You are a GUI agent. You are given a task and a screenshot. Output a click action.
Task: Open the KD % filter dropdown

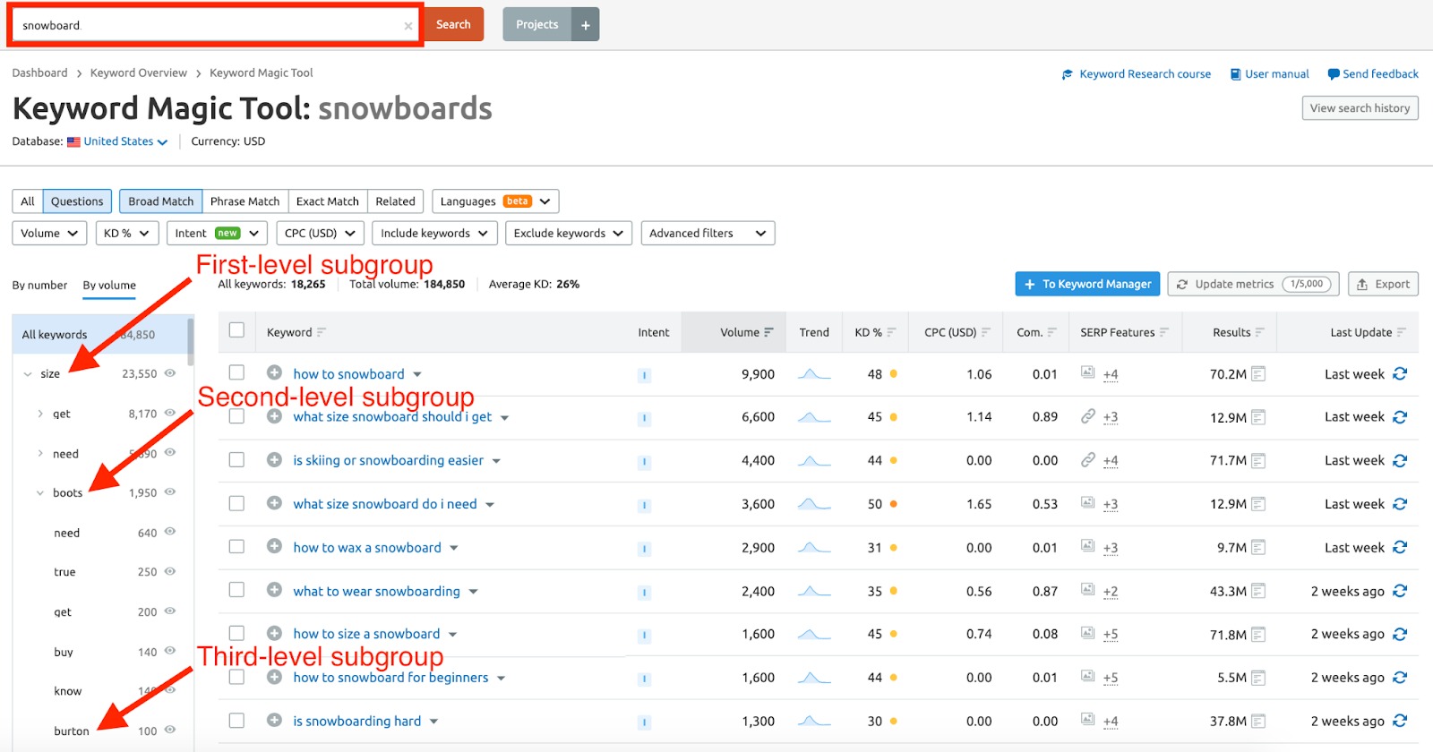tap(127, 233)
